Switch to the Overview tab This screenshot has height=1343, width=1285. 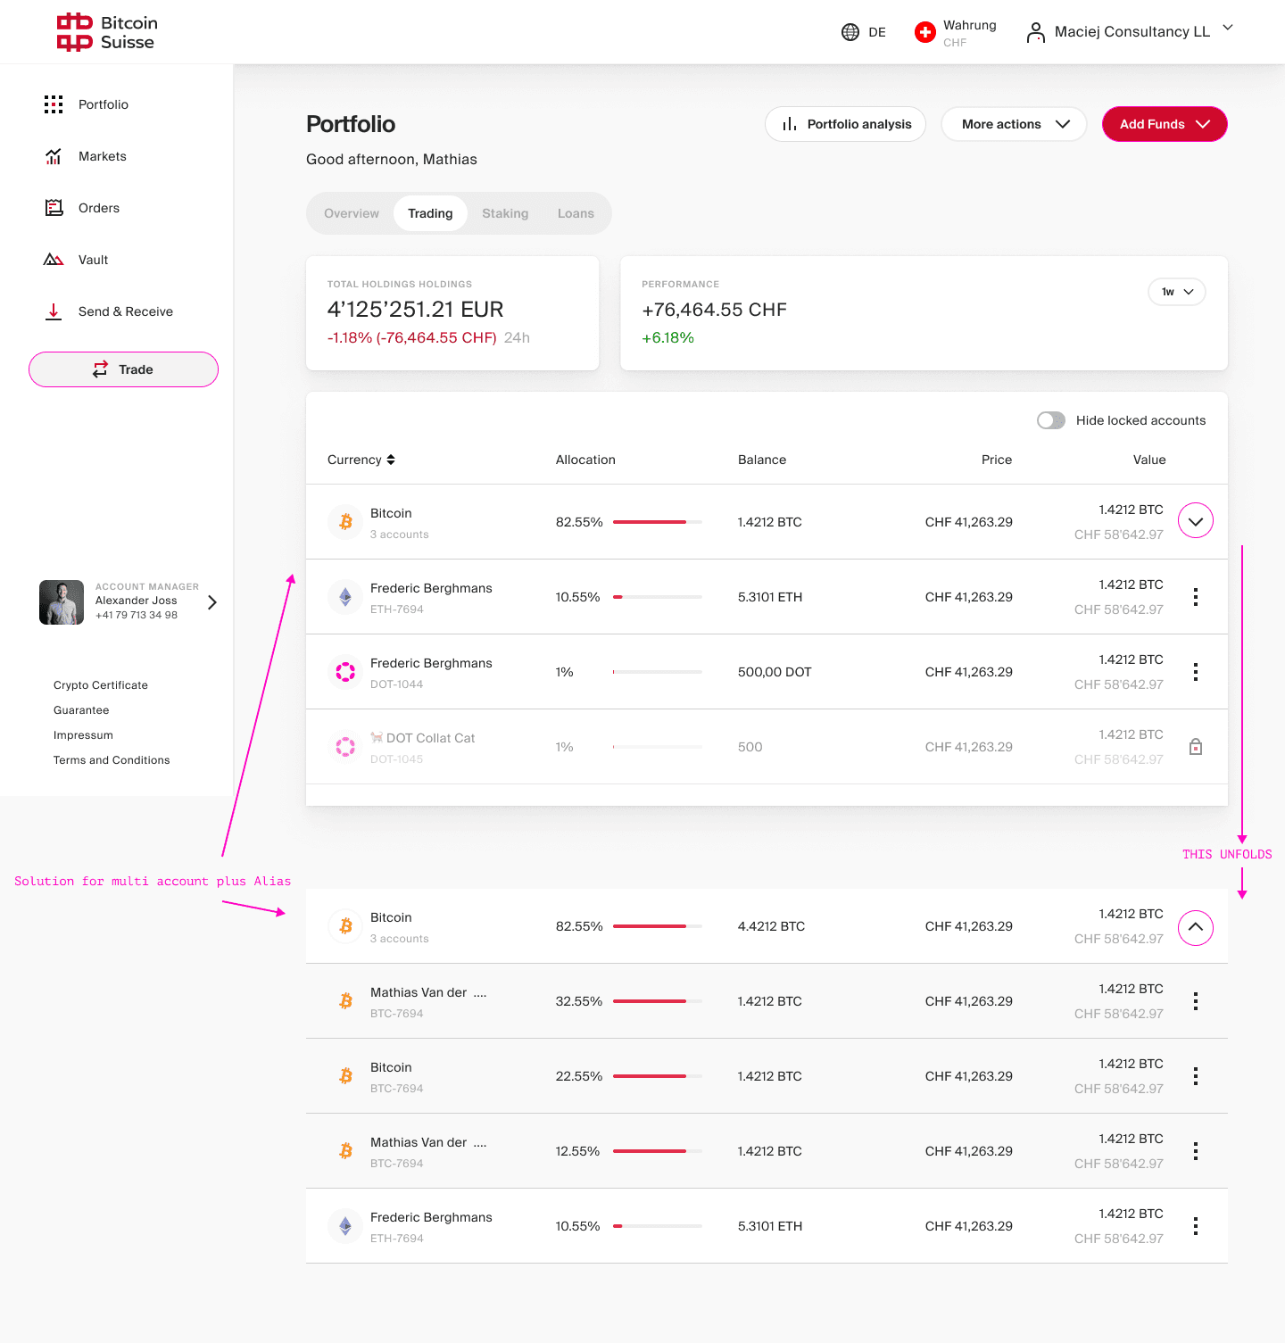point(352,213)
